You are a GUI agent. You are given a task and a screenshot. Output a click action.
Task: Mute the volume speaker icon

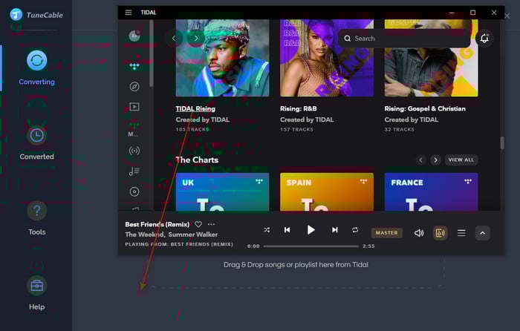pos(419,233)
